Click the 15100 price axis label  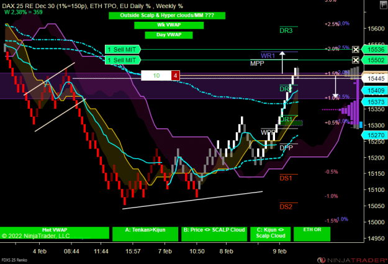[x=376, y=190]
